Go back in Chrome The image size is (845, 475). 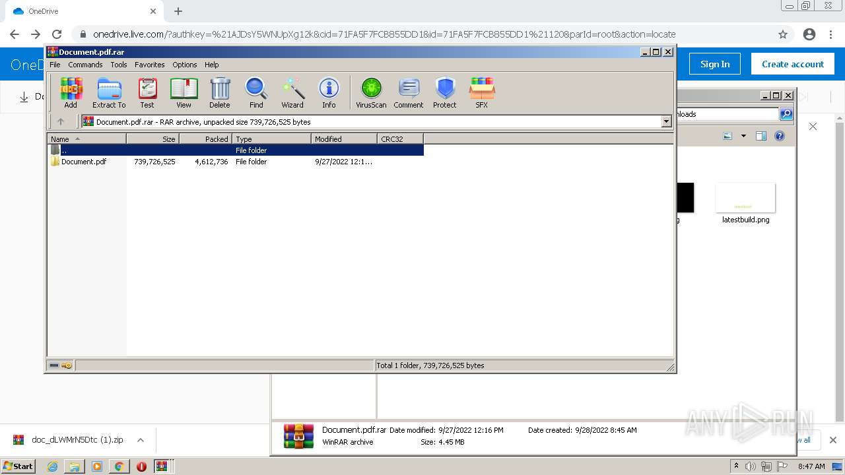[x=15, y=34]
